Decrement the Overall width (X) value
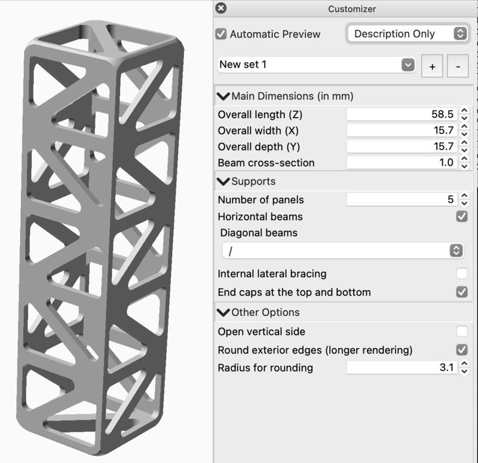 [x=465, y=133]
